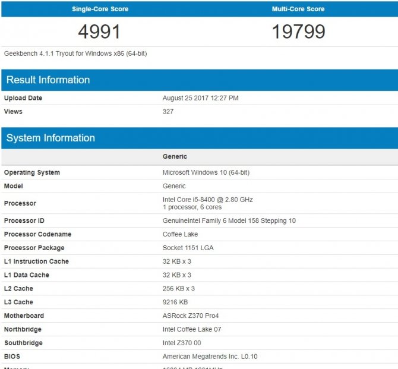Click the single-core score value 4991
The image size is (398, 369).
[99, 31]
